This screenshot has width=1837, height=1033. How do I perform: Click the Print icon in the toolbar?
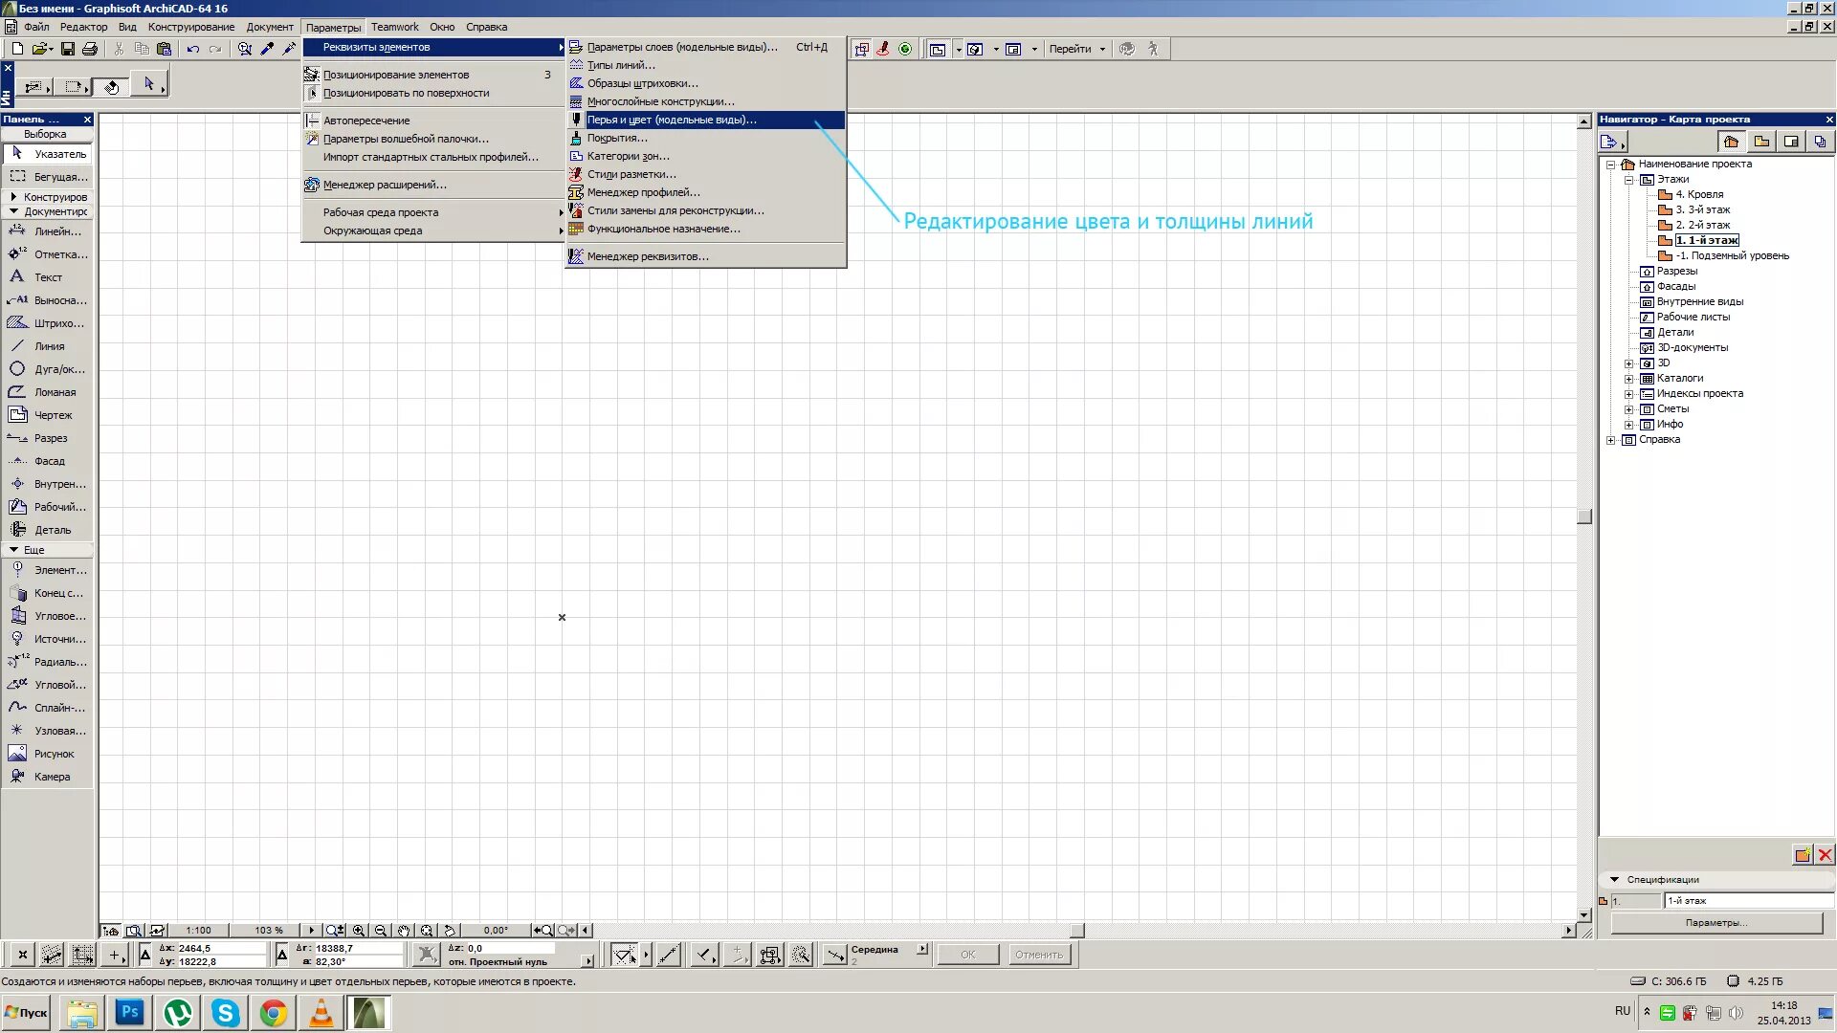(x=90, y=49)
